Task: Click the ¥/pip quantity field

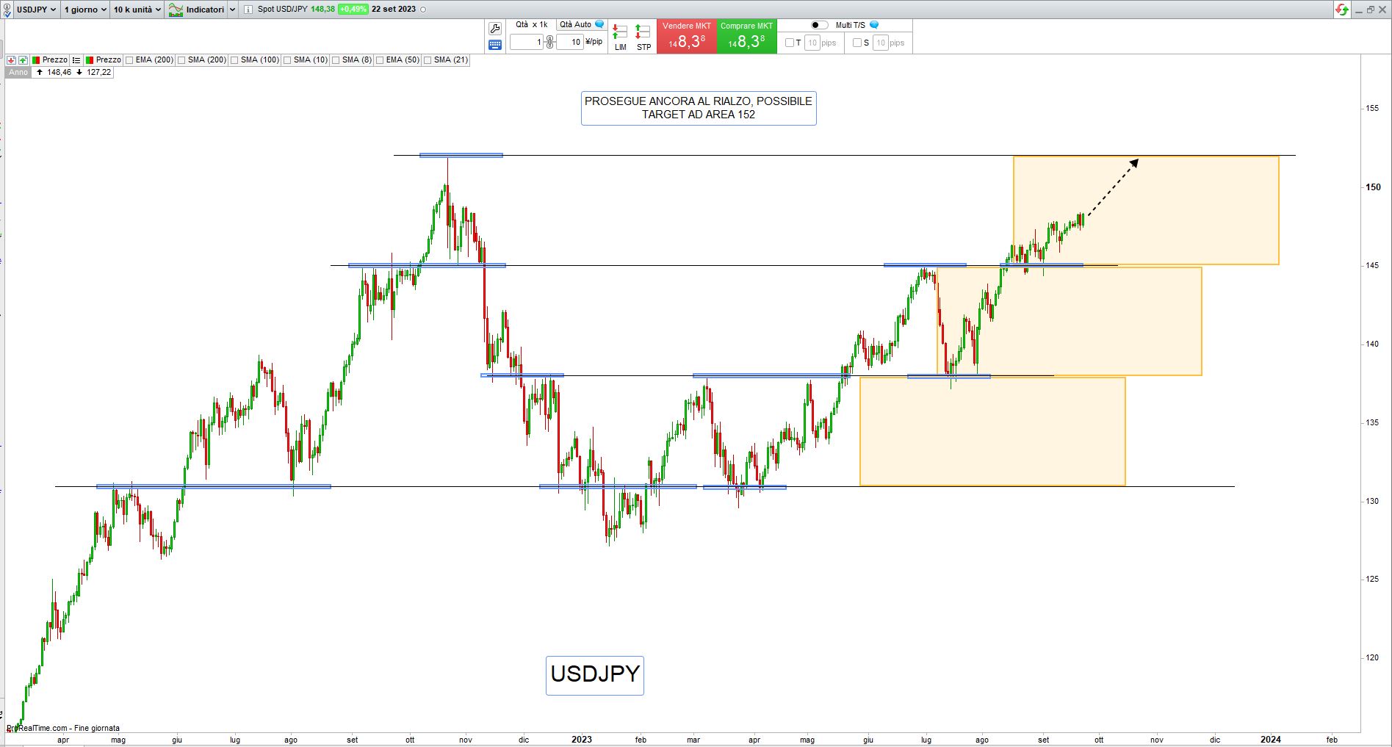Action: [x=570, y=42]
